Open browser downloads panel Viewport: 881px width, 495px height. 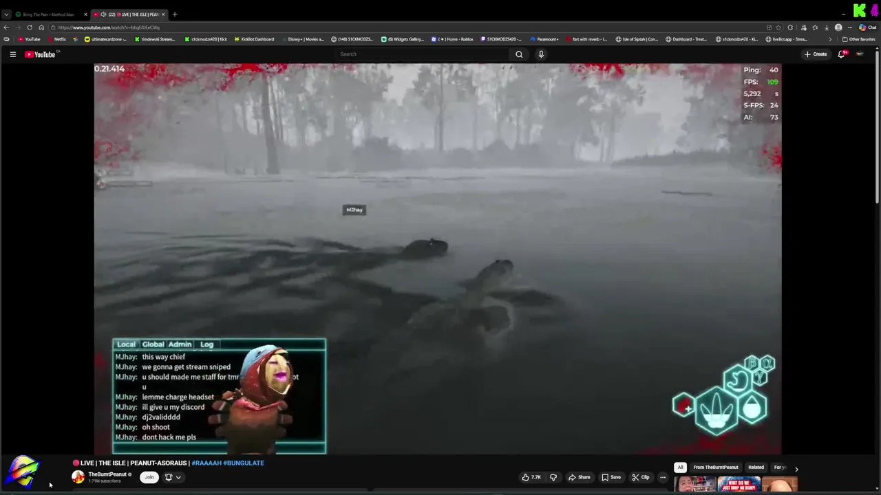[827, 27]
